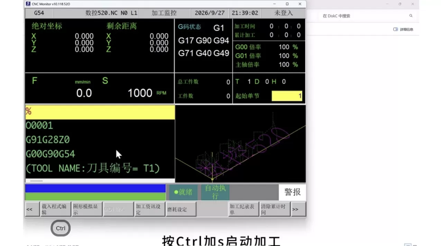Click the blue progress bar

(x=95, y=188)
